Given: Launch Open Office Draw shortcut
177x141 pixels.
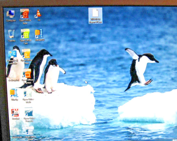Looking at the screenshot, I should [26, 56].
